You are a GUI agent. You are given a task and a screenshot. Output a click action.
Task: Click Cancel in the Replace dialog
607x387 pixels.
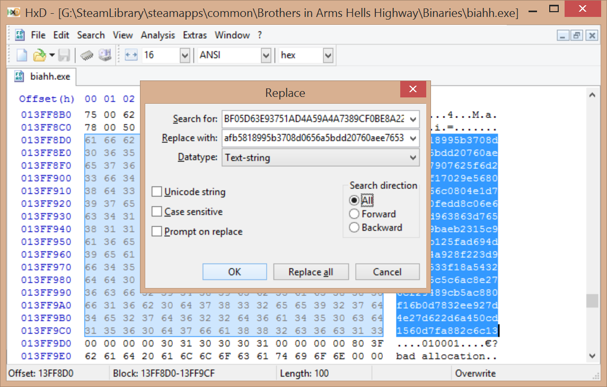click(387, 272)
